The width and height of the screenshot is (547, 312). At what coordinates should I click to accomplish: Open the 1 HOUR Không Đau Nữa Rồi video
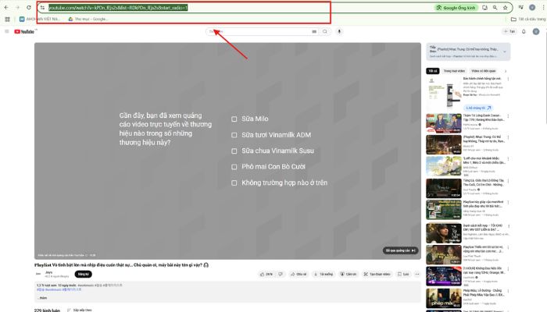pos(444,276)
